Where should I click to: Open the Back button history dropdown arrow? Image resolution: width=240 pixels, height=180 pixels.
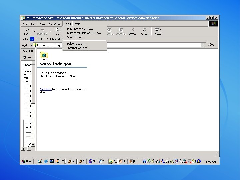[x=35, y=31]
